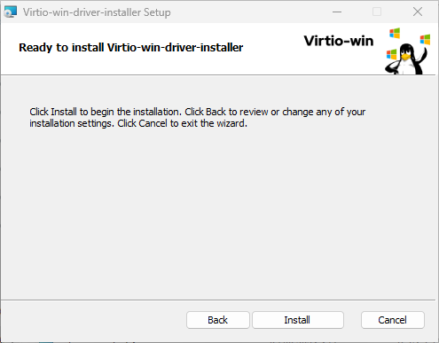439x343 pixels.
Task: Cancel the Virtio-win setup wizard
Action: click(393, 320)
